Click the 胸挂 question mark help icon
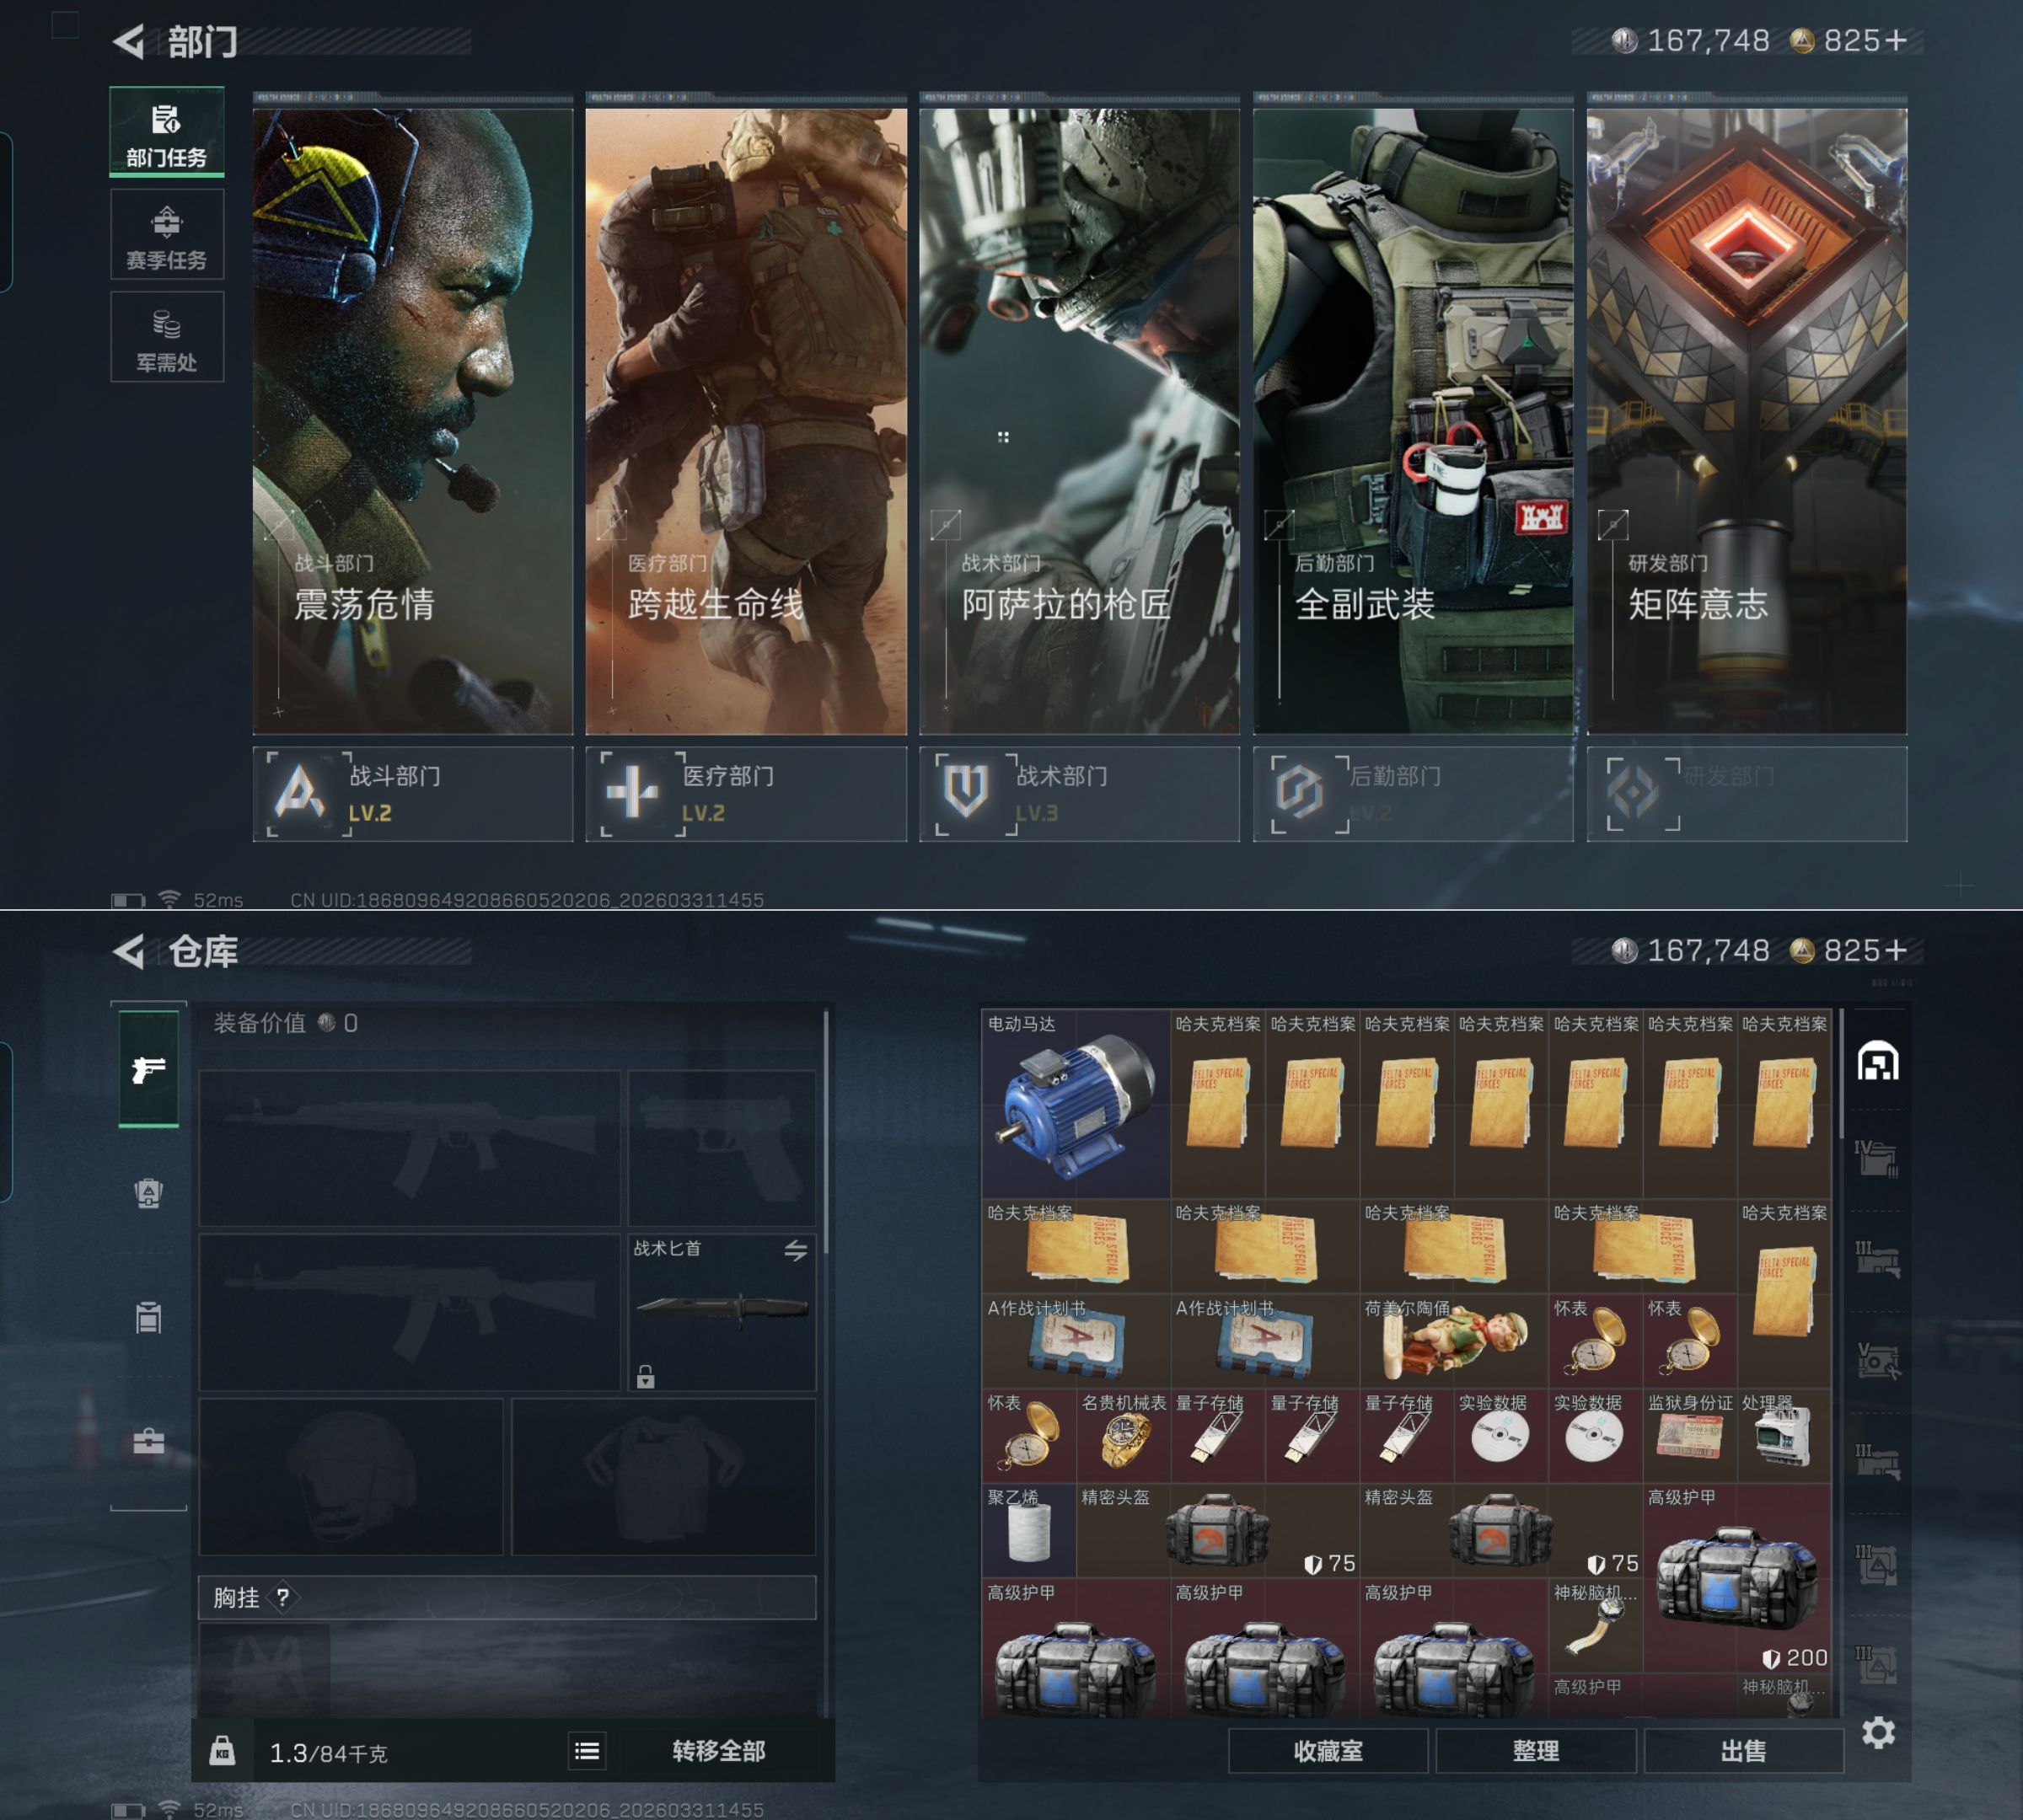2023x1820 pixels. [x=283, y=1597]
